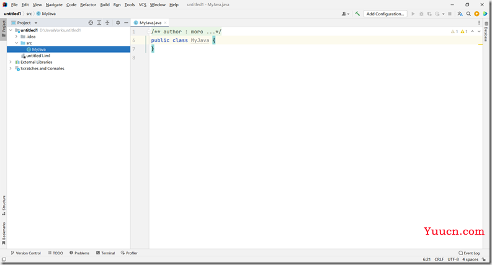Click the orange IDE update icon
This screenshot has height=265, width=492.
476,14
